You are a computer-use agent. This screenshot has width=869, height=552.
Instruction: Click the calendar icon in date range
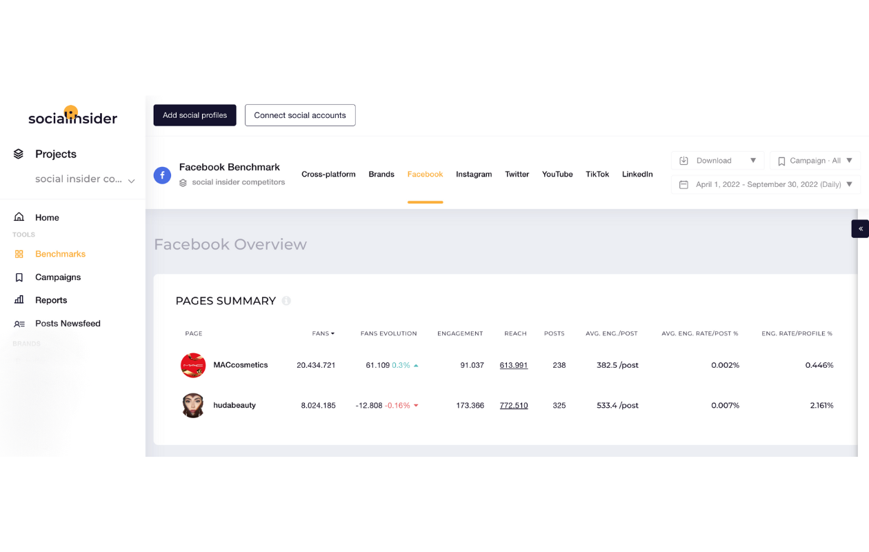683,185
